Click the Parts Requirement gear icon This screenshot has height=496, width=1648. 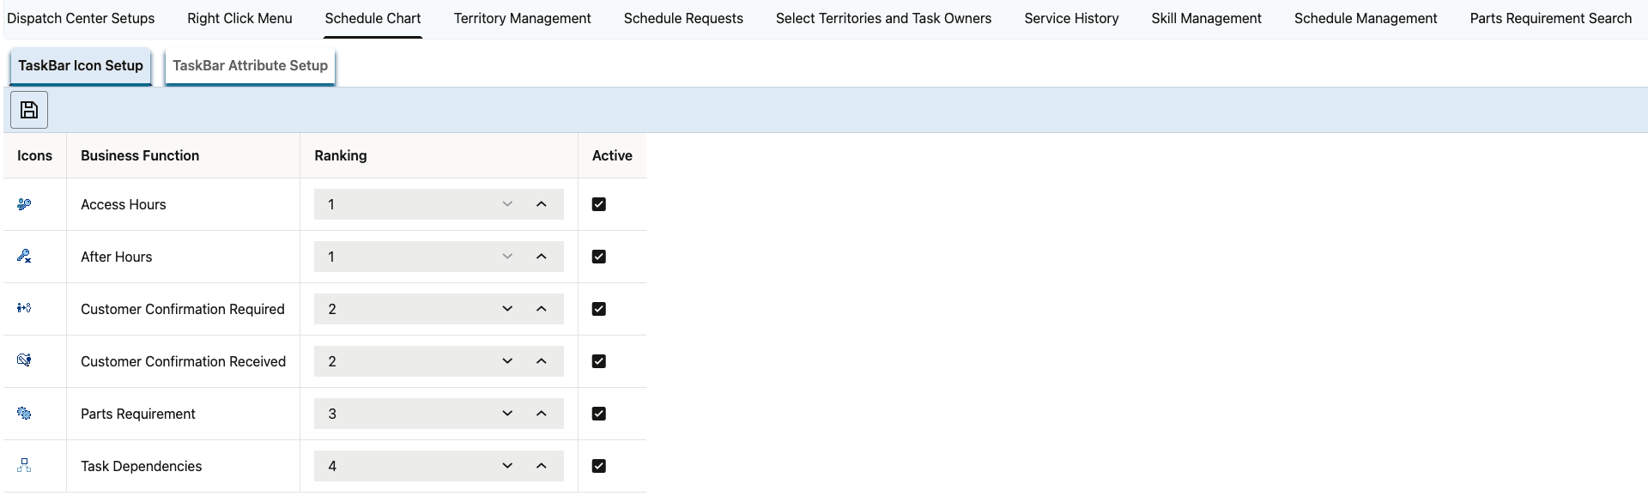pyautogui.click(x=24, y=414)
